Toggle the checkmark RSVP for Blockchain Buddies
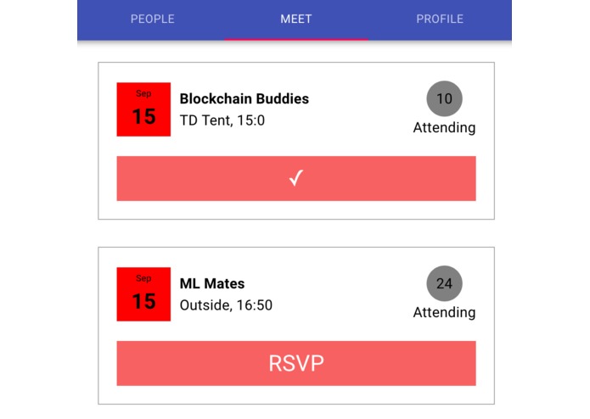This screenshot has width=590, height=419. tap(296, 178)
